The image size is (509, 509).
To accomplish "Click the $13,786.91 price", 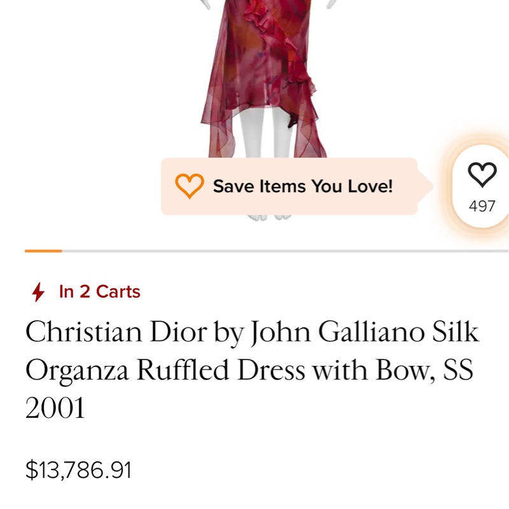I will (78, 470).
